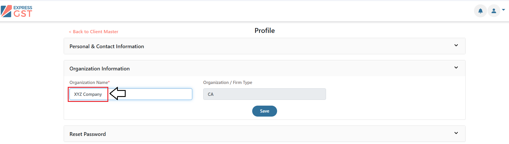Click the Express GST logo
The width and height of the screenshot is (509, 144).
coord(17,11)
